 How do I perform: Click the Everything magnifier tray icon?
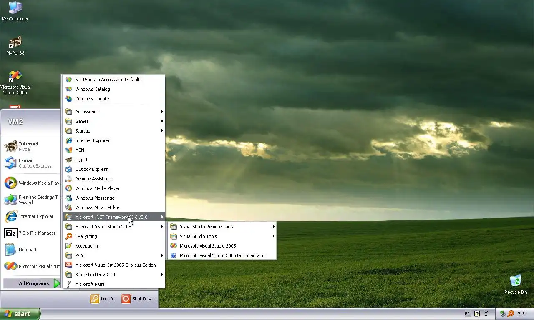click(511, 314)
